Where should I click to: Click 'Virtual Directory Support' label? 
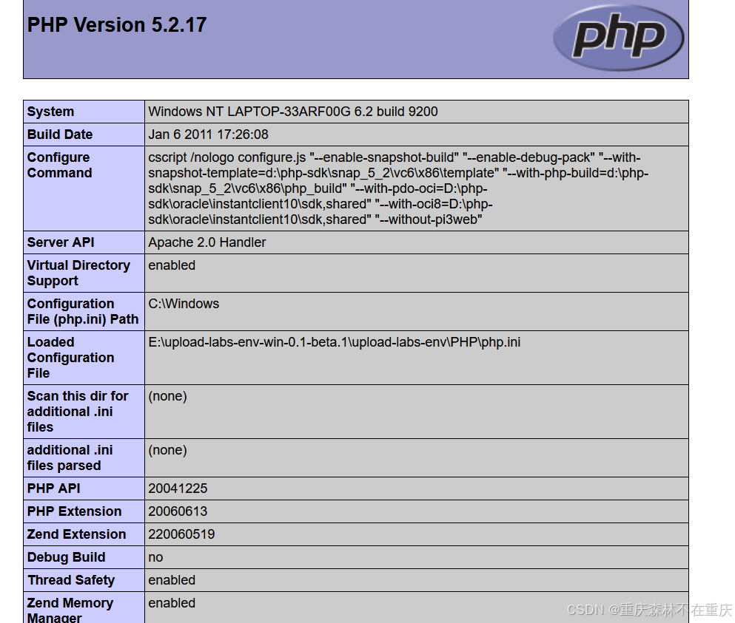(78, 273)
